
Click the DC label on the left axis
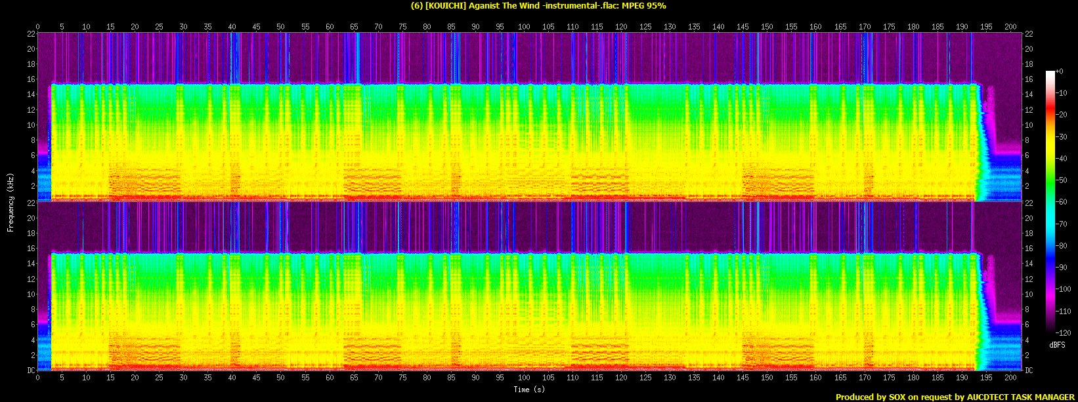[31, 371]
